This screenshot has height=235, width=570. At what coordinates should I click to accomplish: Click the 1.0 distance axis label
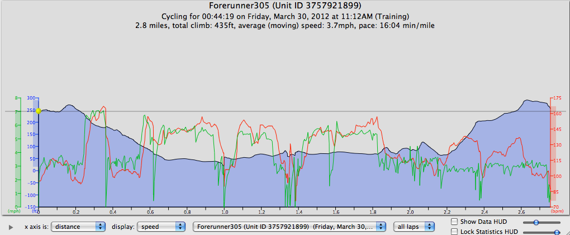pyautogui.click(x=224, y=211)
